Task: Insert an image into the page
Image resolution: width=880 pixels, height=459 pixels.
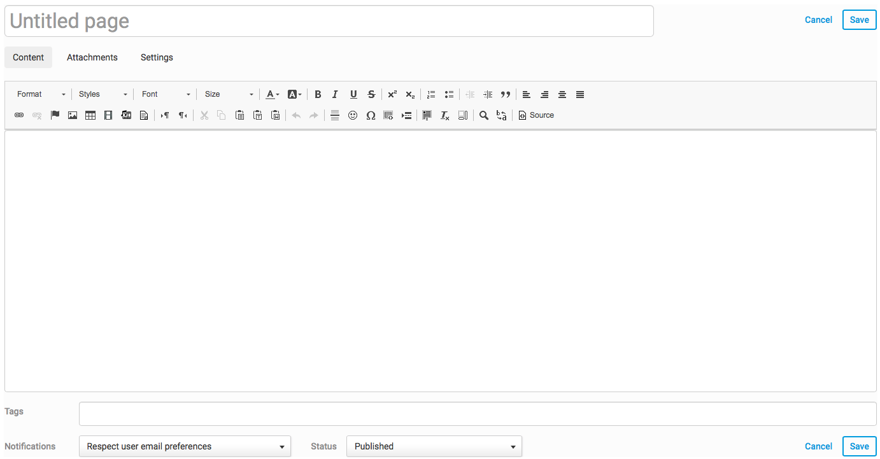Action: [x=73, y=115]
